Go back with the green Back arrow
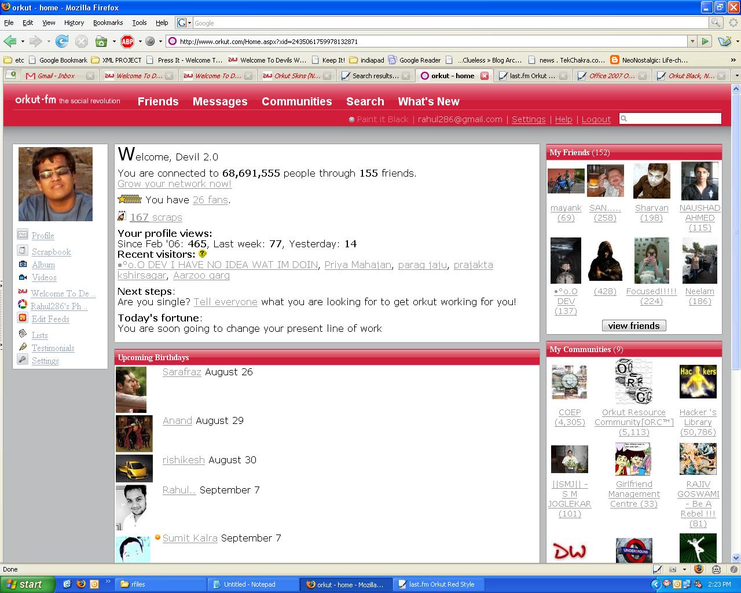 pos(10,41)
